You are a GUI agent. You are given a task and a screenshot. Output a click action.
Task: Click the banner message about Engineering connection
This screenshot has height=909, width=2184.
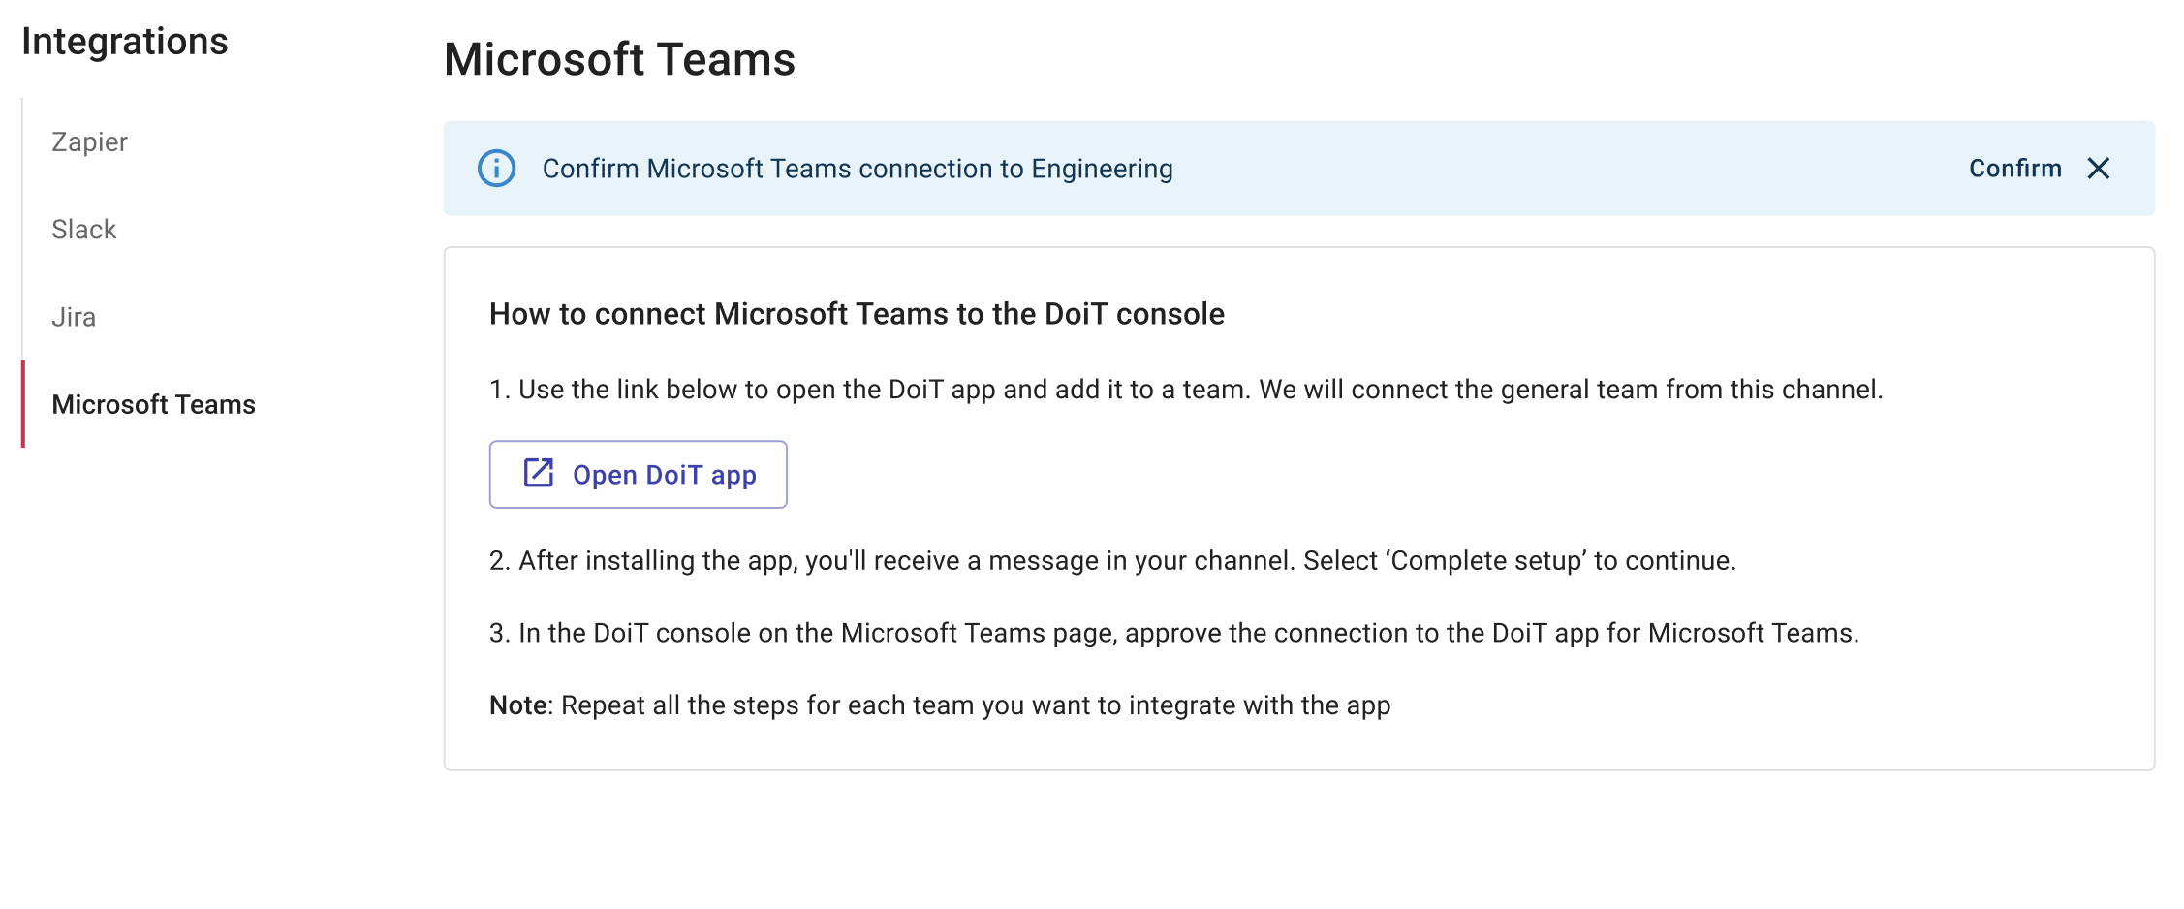858,168
